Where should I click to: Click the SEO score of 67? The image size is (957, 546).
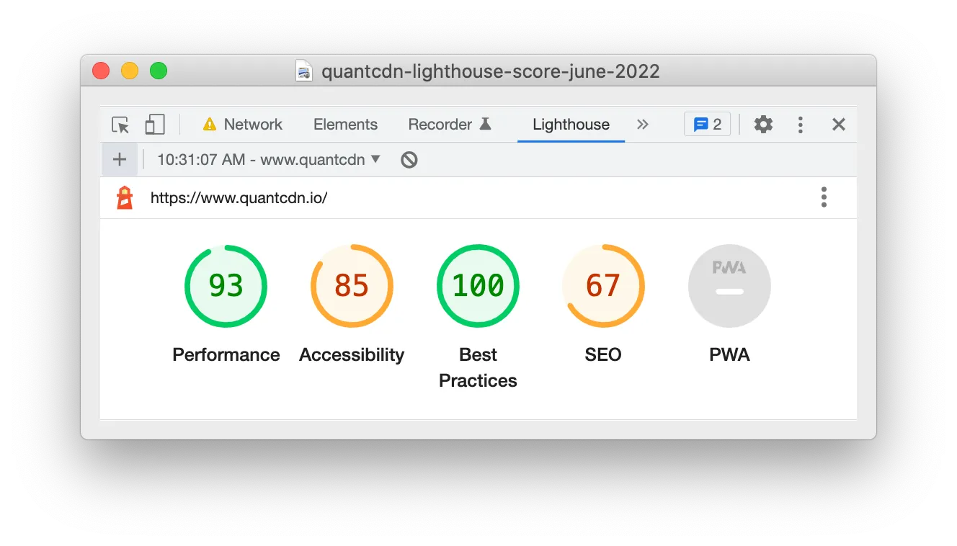point(603,285)
